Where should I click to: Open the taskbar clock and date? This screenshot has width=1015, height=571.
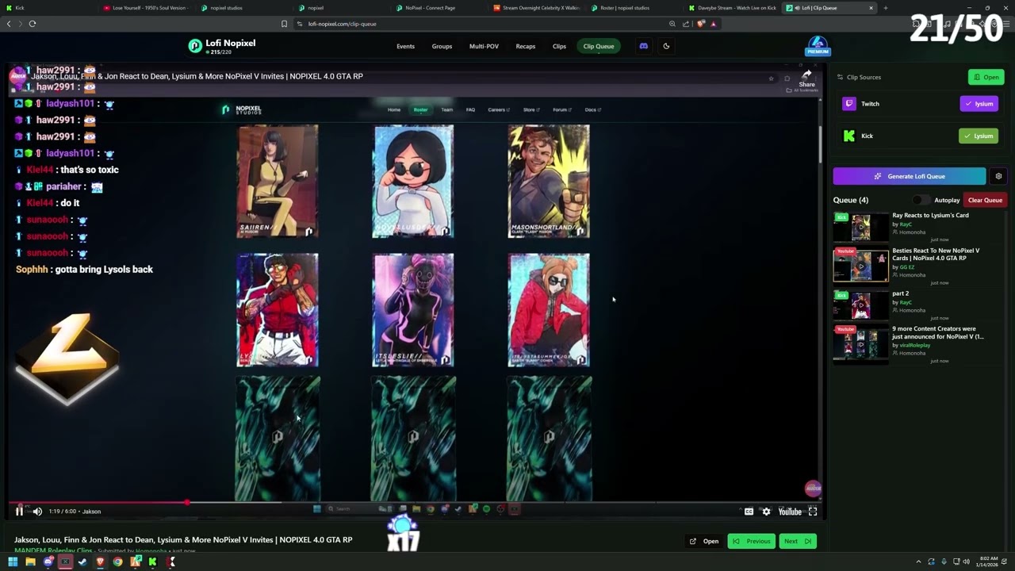pyautogui.click(x=988, y=562)
